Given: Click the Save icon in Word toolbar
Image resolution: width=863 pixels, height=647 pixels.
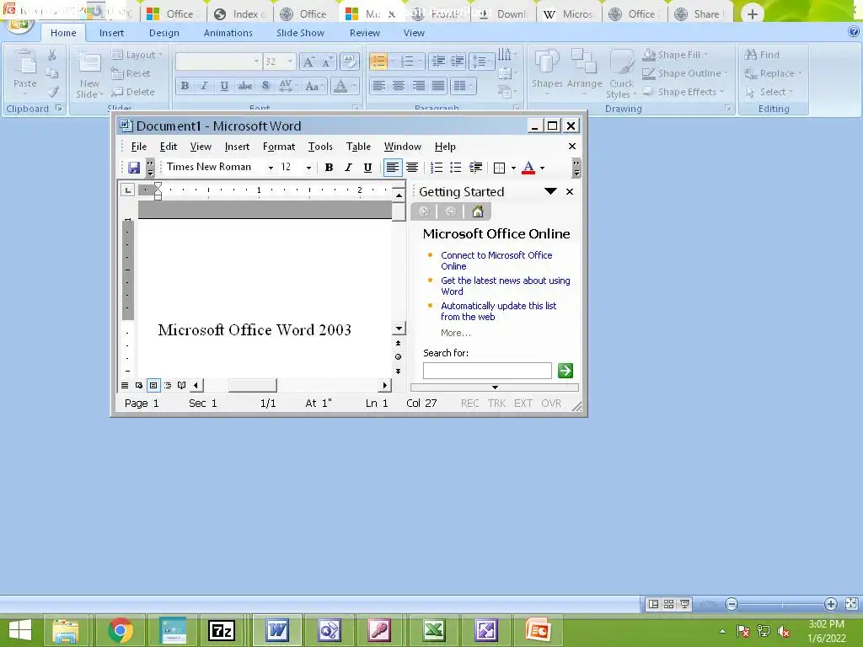Looking at the screenshot, I should 134,168.
